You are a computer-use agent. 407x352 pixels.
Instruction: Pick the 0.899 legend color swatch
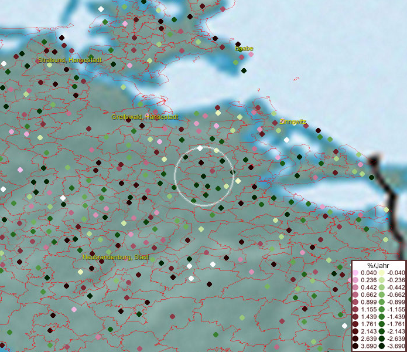(355, 302)
